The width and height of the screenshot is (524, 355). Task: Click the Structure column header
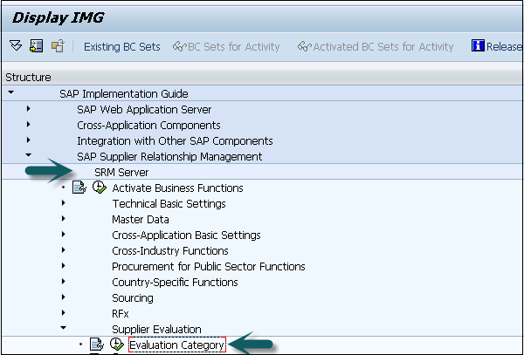click(28, 77)
